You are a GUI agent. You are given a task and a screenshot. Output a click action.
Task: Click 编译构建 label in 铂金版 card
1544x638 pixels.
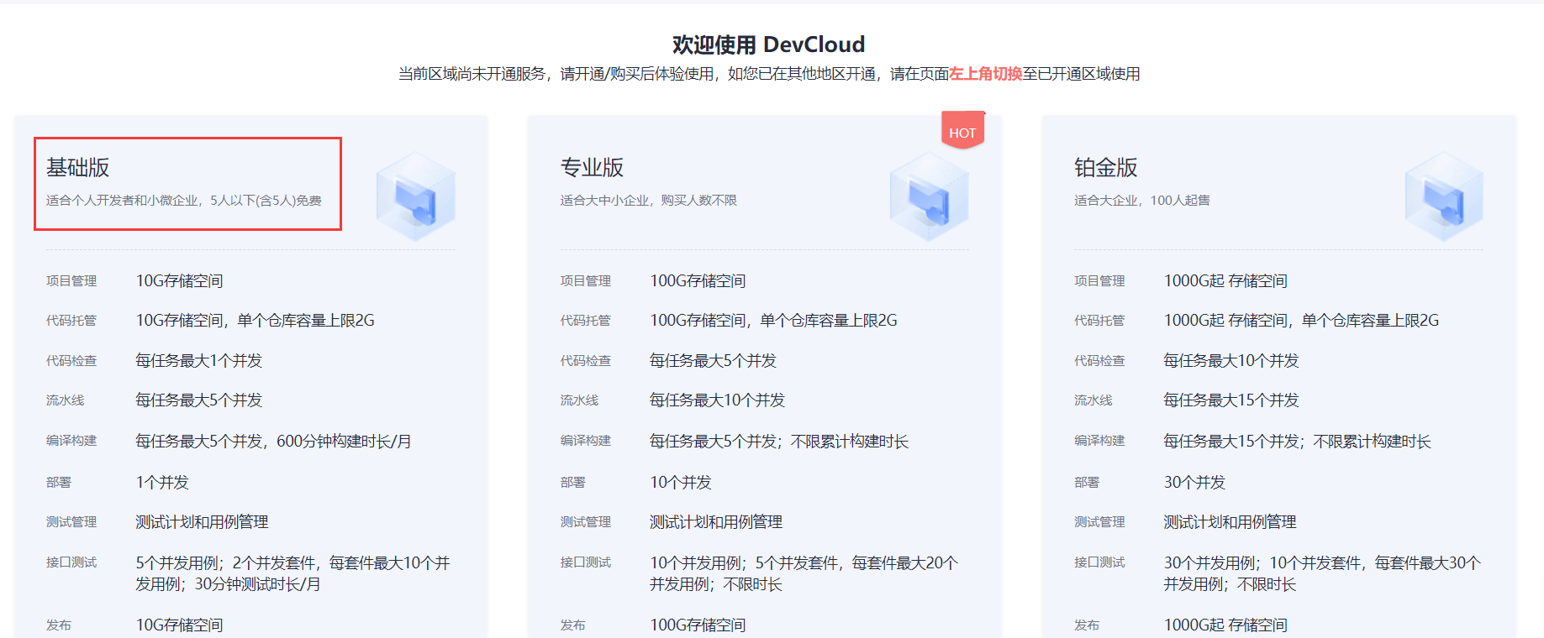tap(1099, 441)
